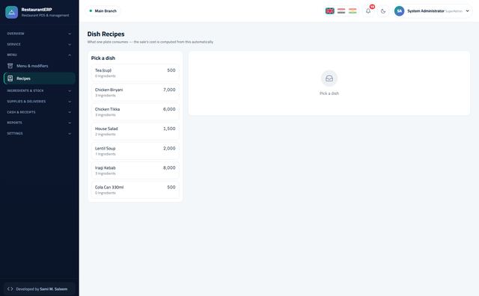Pick the Chicken Biryani dish

[x=135, y=92]
